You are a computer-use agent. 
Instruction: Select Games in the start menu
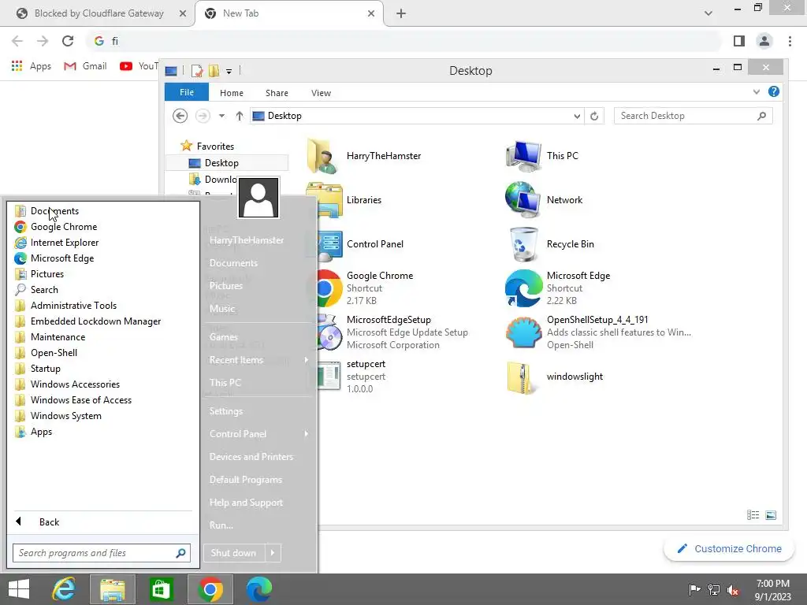[223, 337]
